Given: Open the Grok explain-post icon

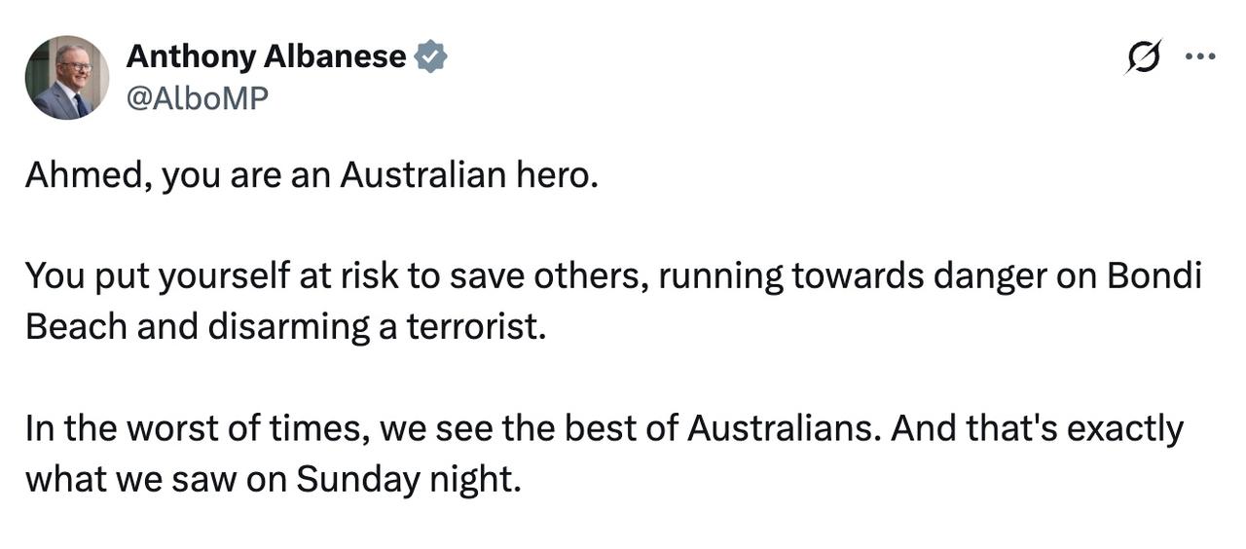Looking at the screenshot, I should point(1143,57).
